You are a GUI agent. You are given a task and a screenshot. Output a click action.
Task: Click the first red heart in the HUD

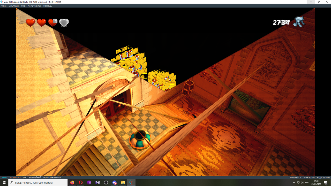pyautogui.click(x=30, y=23)
